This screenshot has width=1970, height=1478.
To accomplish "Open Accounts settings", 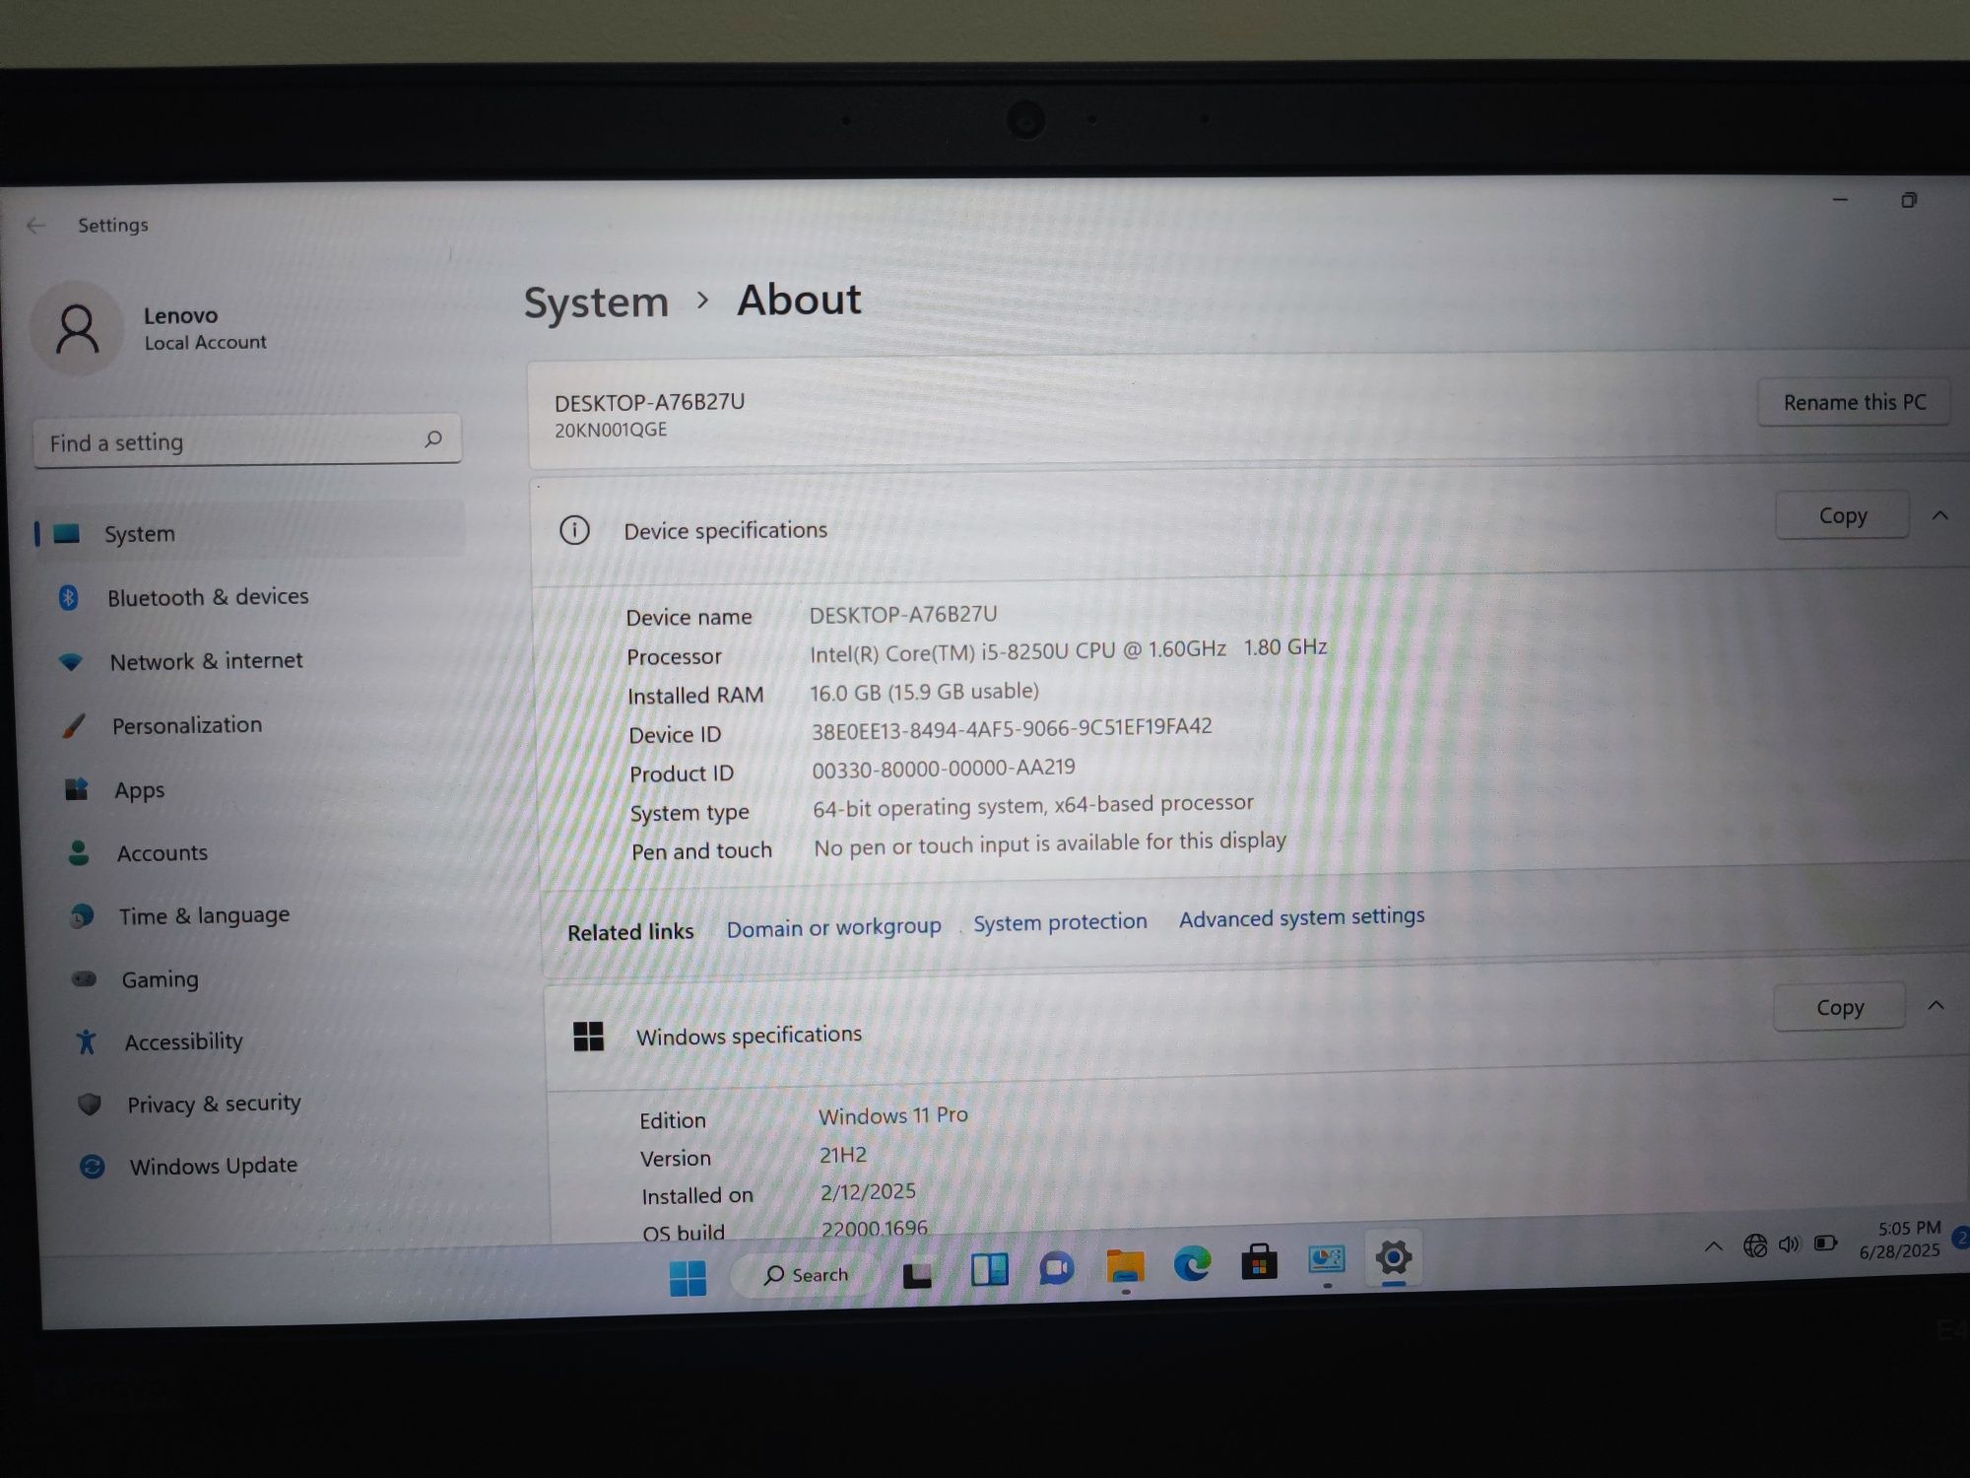I will [162, 853].
